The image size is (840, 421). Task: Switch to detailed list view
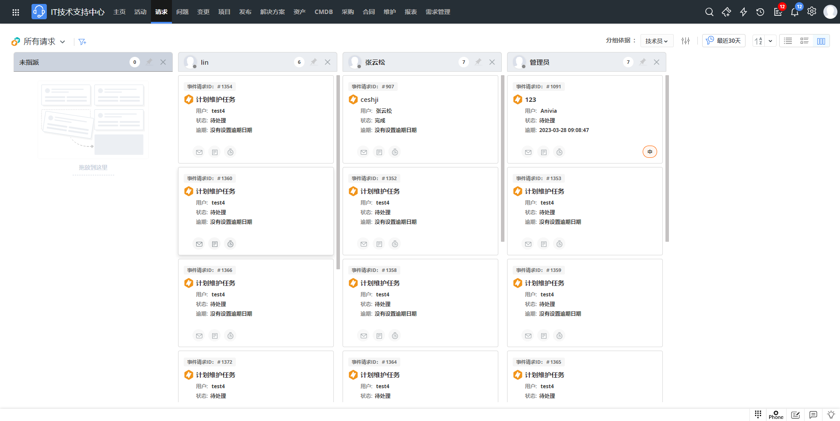(804, 41)
